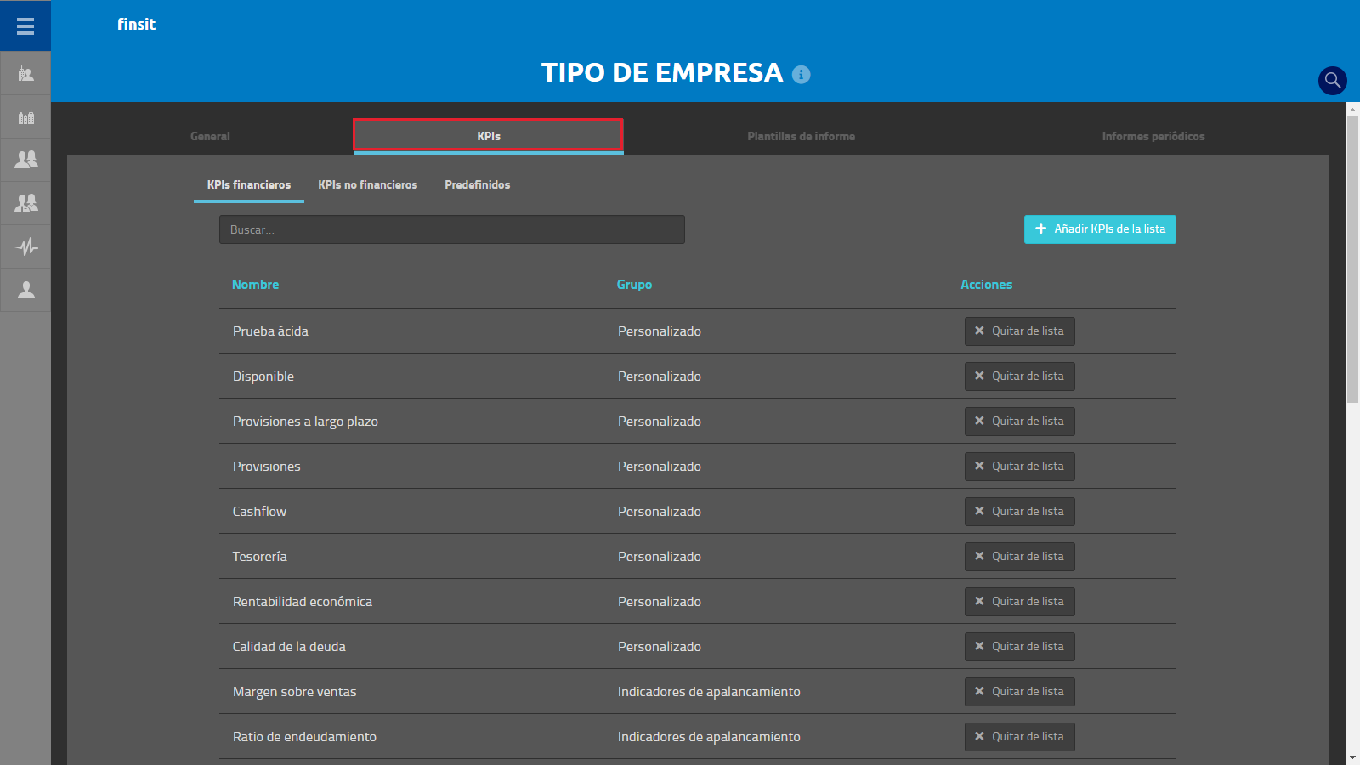Open the Informes periódicos tab
Image resolution: width=1360 pixels, height=765 pixels.
pyautogui.click(x=1153, y=136)
